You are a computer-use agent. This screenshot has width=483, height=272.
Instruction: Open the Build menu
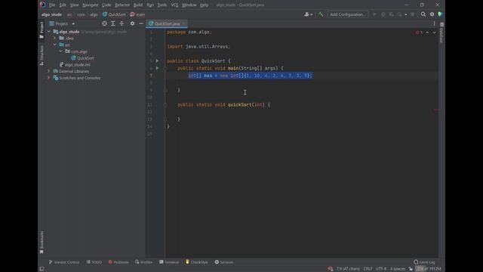tap(137, 5)
